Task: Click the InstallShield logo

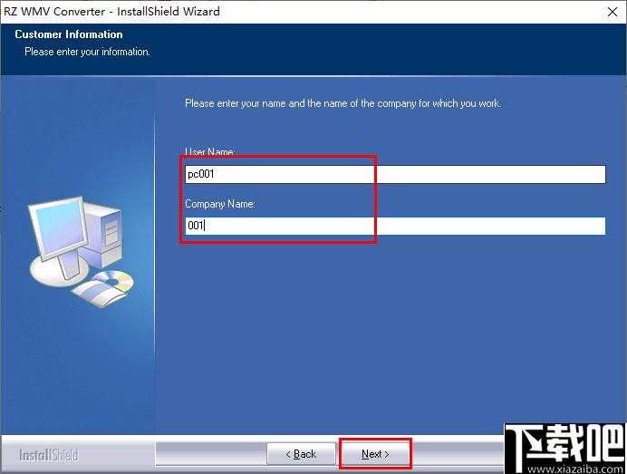Action: [x=49, y=455]
